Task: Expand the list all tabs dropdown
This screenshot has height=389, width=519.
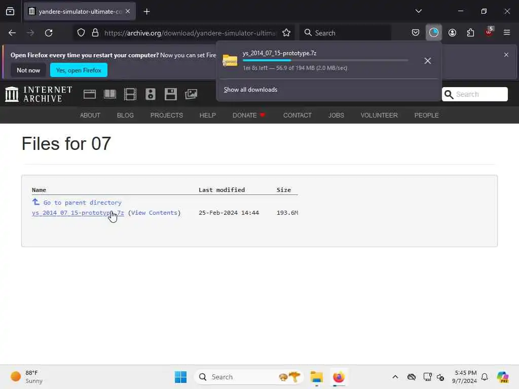Action: click(x=418, y=11)
